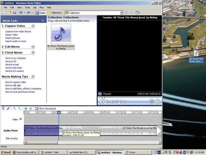This screenshot has height=155, width=206.
Task: Open the View menu
Action: 19,8
